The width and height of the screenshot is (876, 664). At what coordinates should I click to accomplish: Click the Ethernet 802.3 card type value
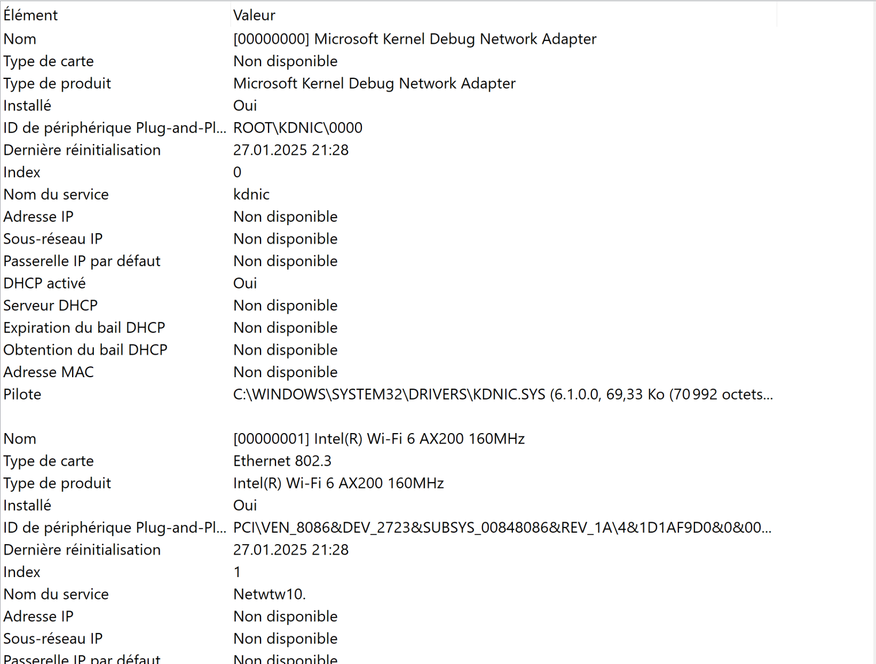[x=282, y=461]
